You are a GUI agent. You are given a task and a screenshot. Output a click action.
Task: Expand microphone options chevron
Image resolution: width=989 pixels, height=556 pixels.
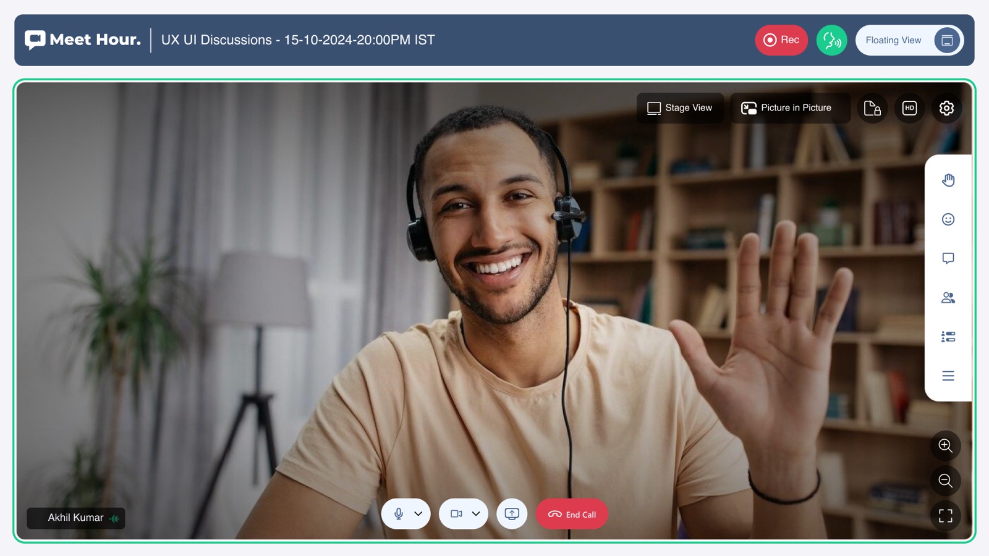click(x=418, y=514)
